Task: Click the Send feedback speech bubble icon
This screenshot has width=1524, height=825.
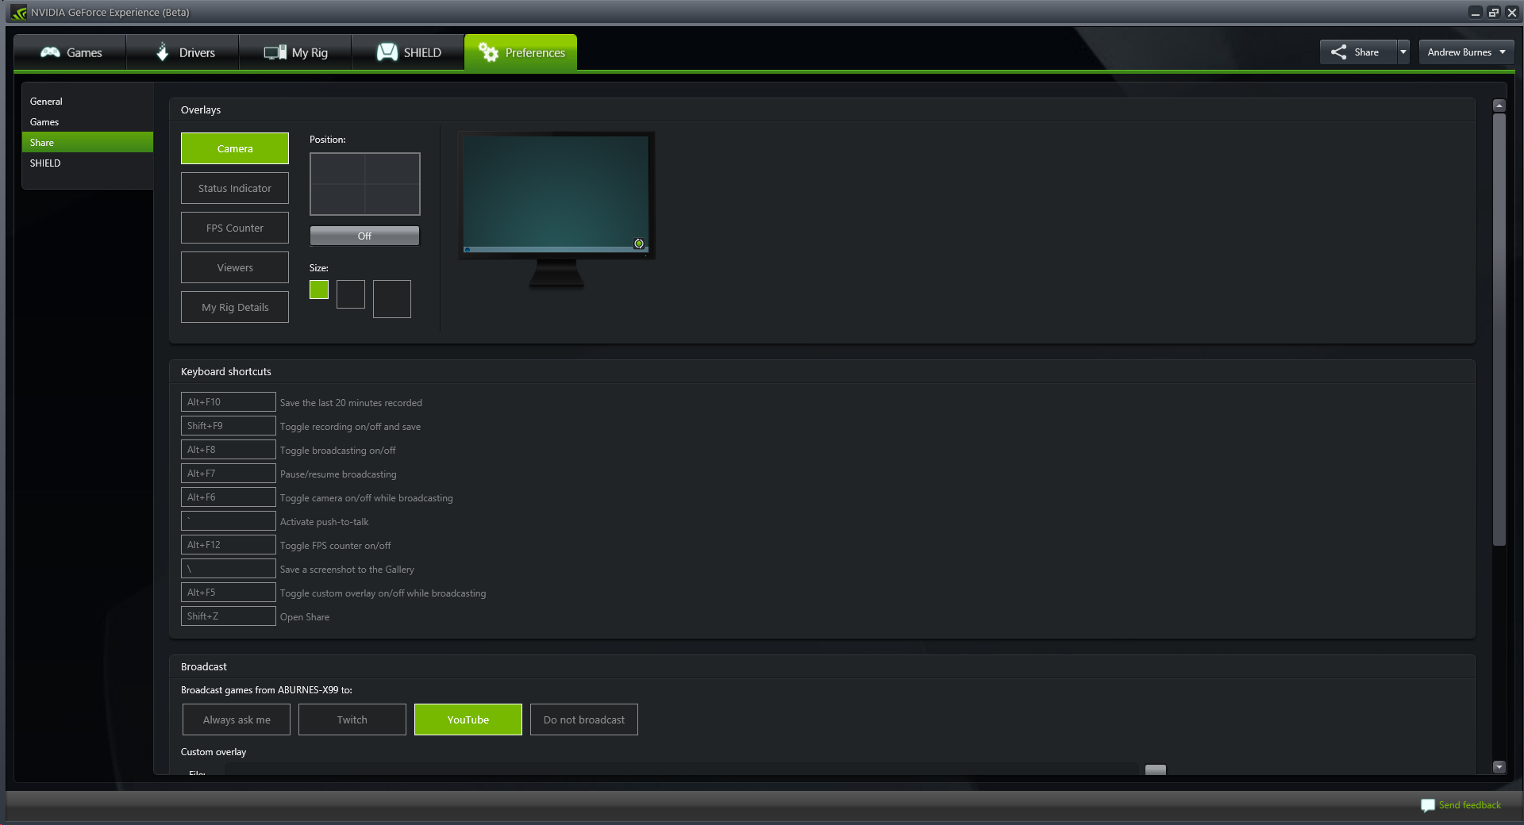Action: click(x=1428, y=805)
